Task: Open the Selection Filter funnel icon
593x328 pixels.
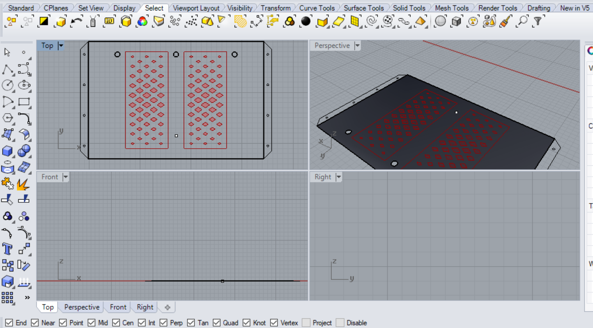Action: [538, 21]
